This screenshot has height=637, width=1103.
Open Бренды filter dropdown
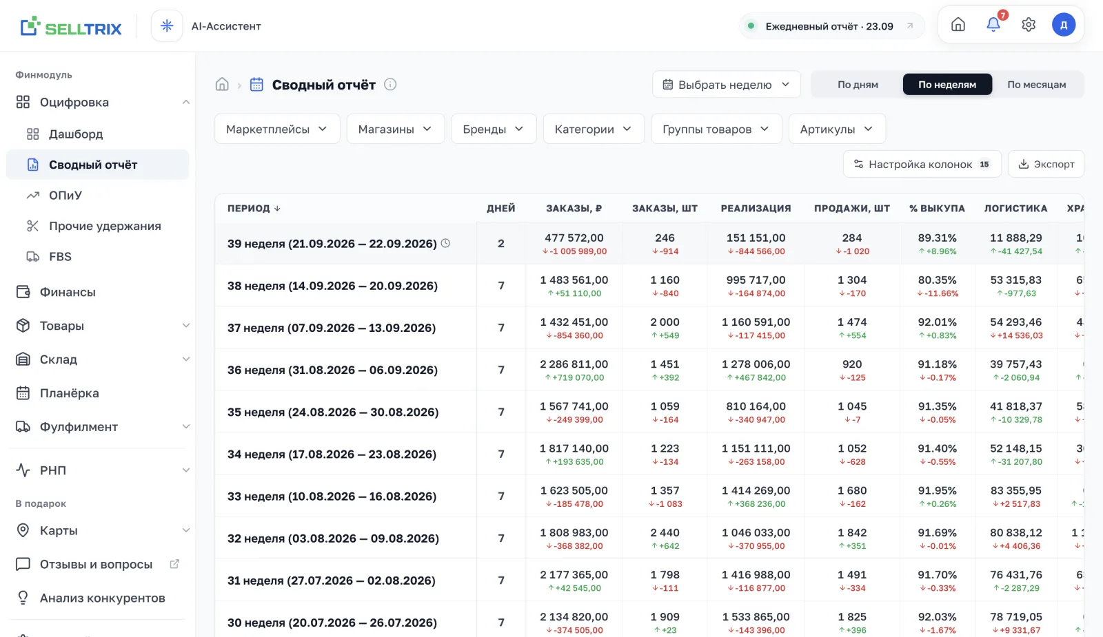[x=494, y=129]
